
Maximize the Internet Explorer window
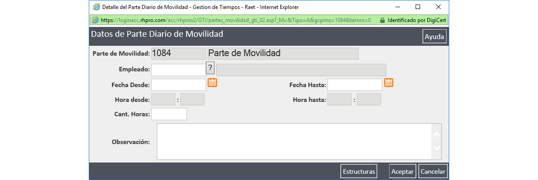pyautogui.click(x=418, y=7)
